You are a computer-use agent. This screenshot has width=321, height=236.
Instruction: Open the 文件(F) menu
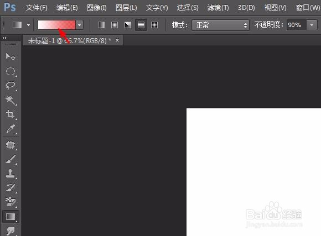pyautogui.click(x=37, y=8)
